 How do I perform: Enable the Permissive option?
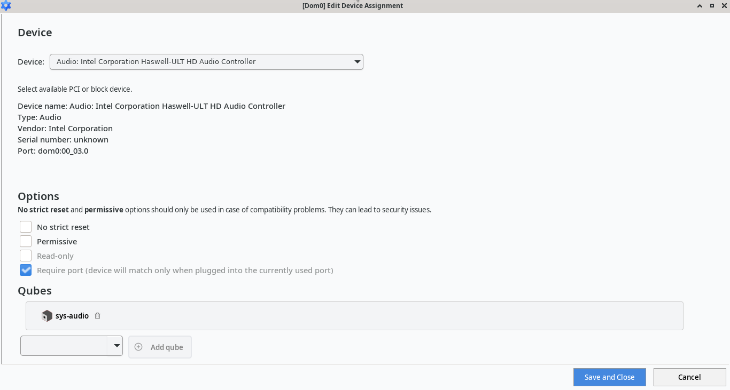tap(25, 241)
